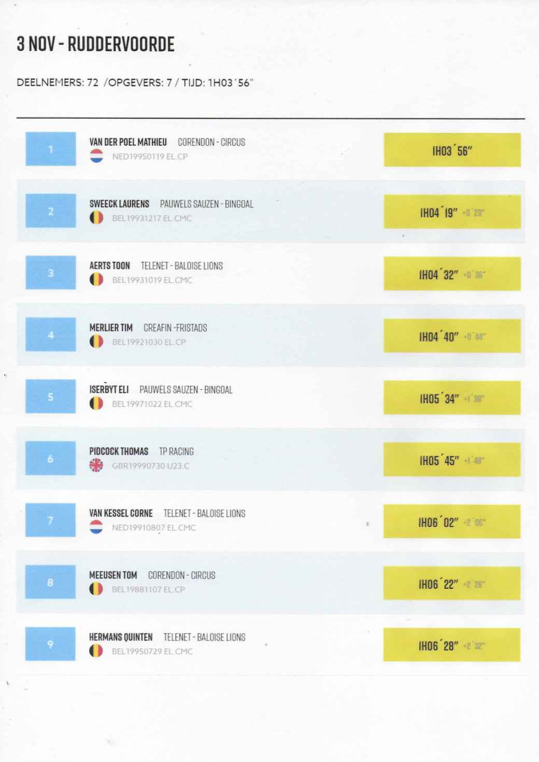Viewport: 539px width, 762px height.
Task: Click the yellow 1H03'56" winning time box
Action: coord(452,150)
